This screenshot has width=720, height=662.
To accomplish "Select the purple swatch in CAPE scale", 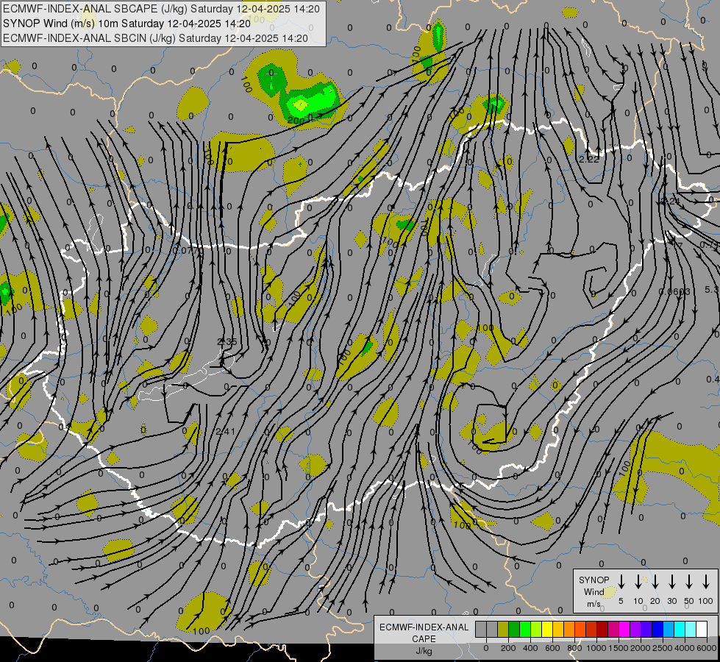I will point(635,629).
